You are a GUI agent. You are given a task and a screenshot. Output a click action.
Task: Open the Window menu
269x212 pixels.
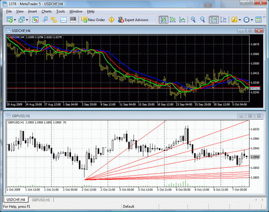76,11
